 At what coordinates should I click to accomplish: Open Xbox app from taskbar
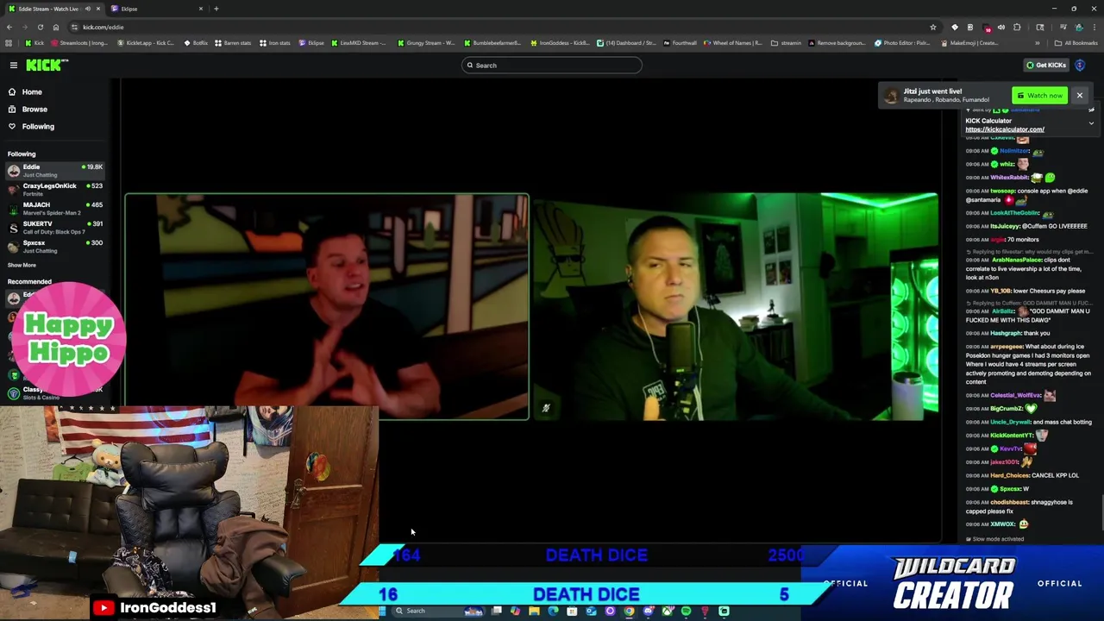[668, 611]
